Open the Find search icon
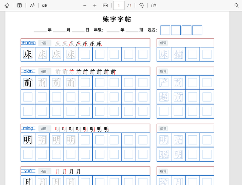 [x=236, y=6]
